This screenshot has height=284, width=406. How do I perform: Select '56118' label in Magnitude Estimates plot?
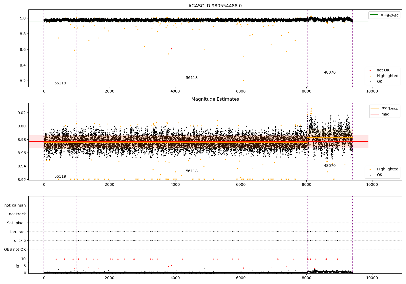pyautogui.click(x=192, y=171)
